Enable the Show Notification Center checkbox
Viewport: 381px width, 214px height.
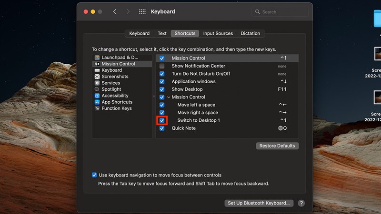click(x=162, y=66)
